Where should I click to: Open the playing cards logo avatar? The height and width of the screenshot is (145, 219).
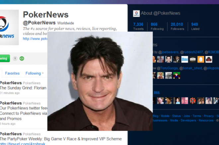click(x=193, y=59)
